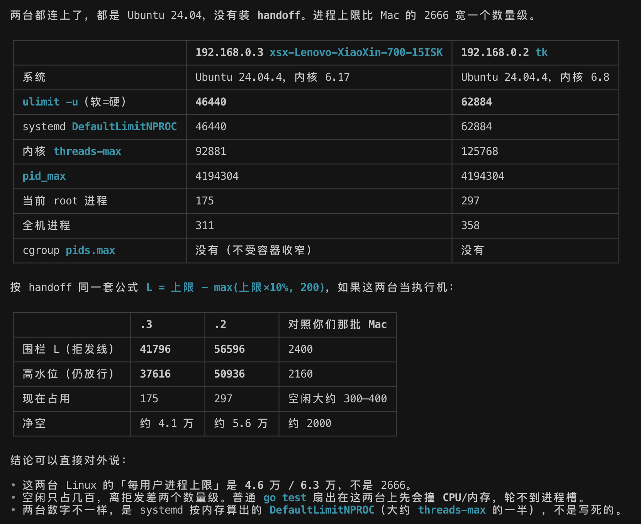641x524 pixels.
Task: Click DefaultLimitNPROC in the table row label
Action: click(124, 127)
